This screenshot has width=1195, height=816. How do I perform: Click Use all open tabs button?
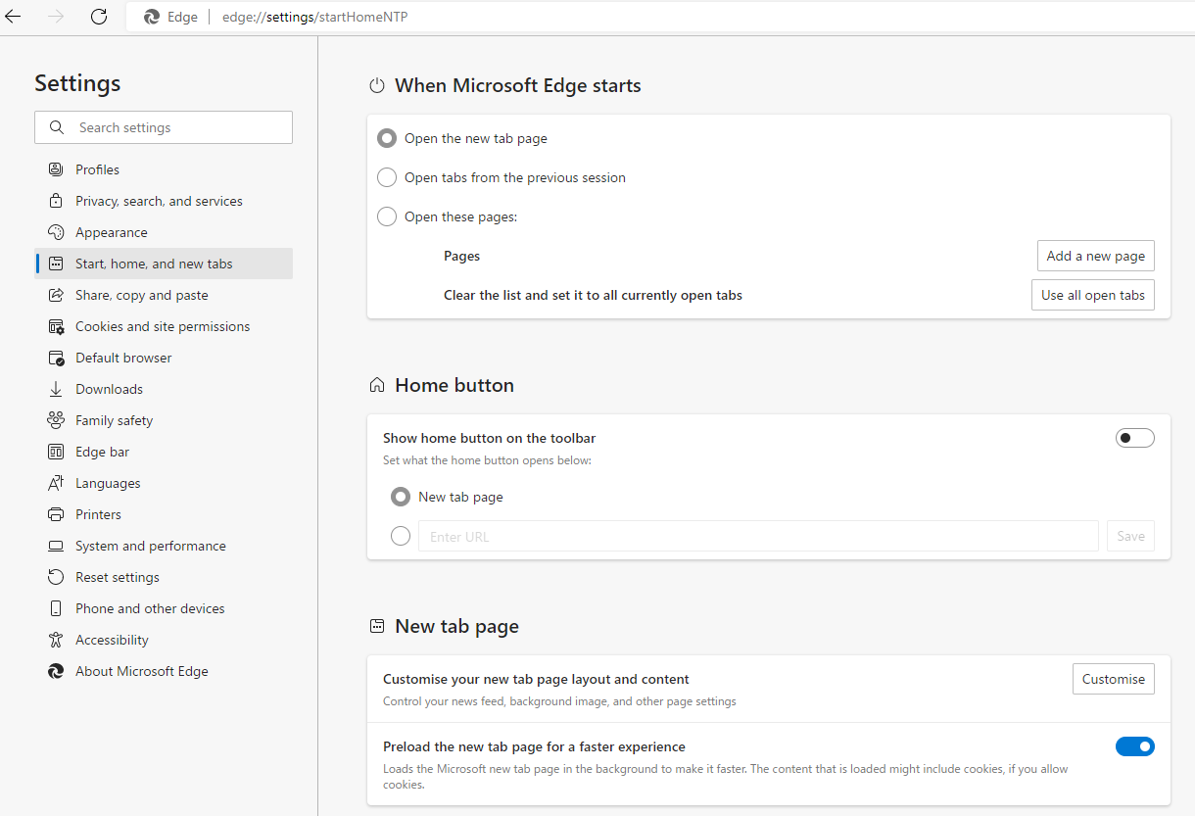click(1093, 295)
